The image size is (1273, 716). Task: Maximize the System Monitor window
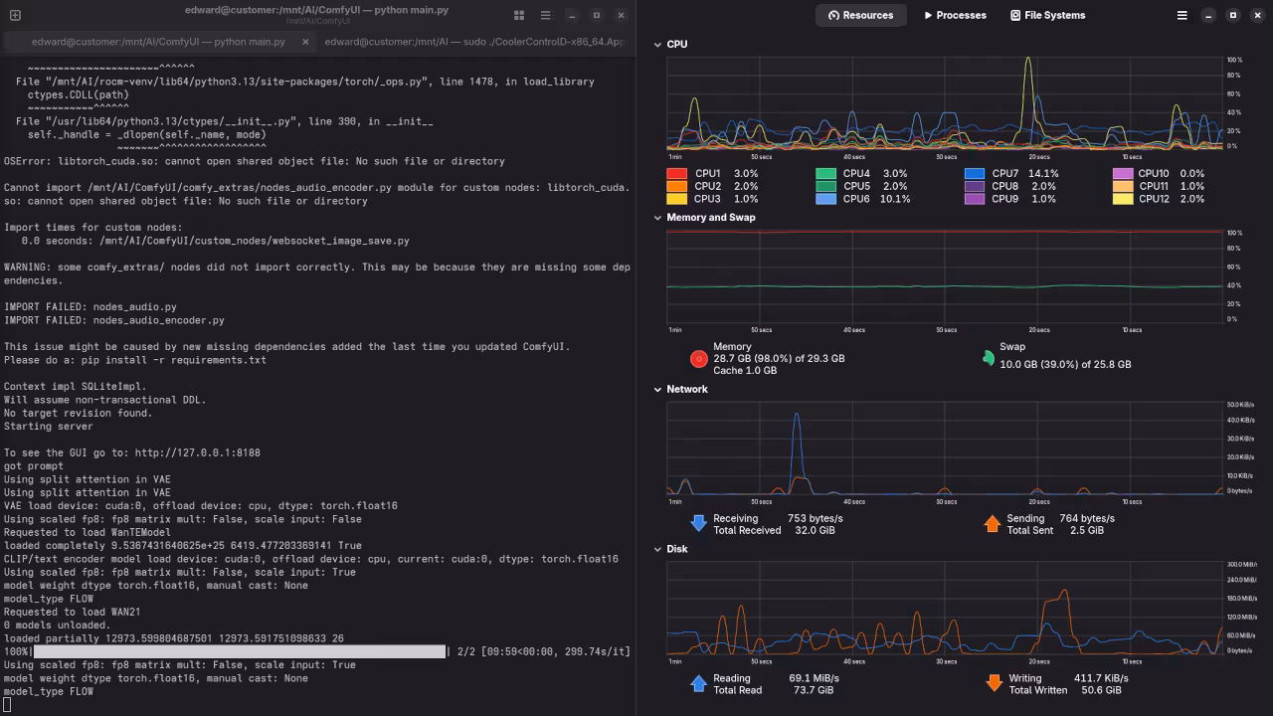[x=1232, y=15]
